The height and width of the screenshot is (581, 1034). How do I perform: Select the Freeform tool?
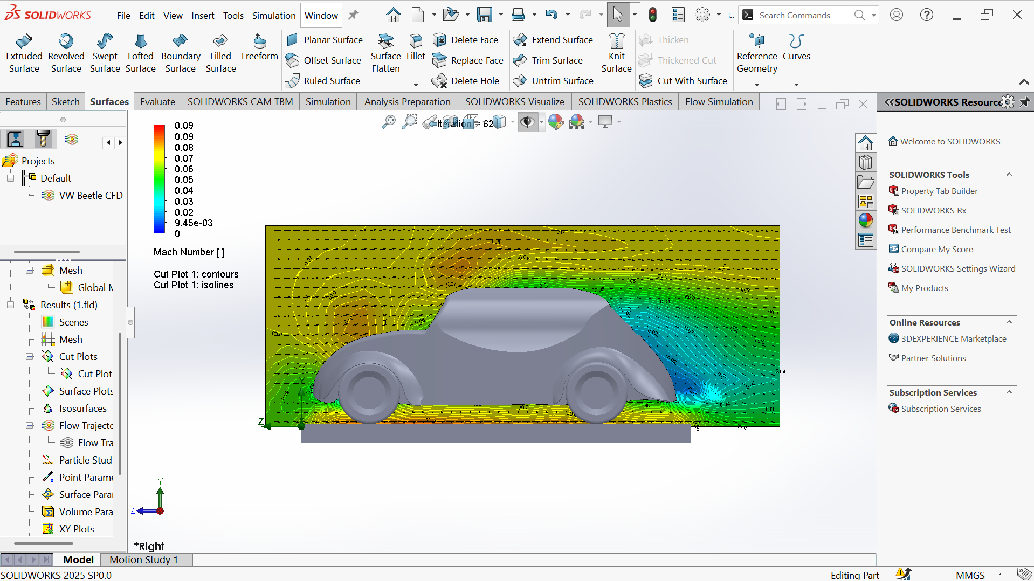click(260, 47)
